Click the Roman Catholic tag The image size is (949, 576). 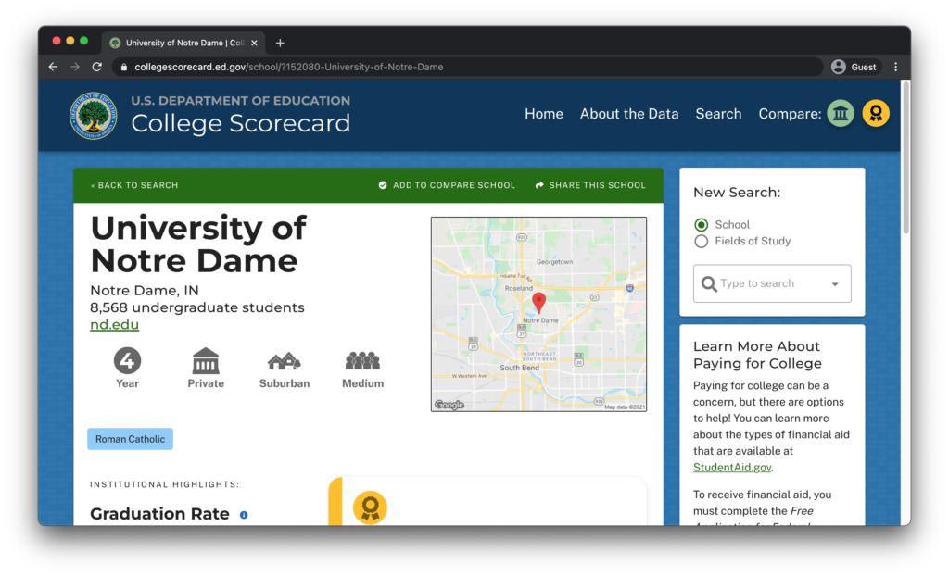(130, 439)
